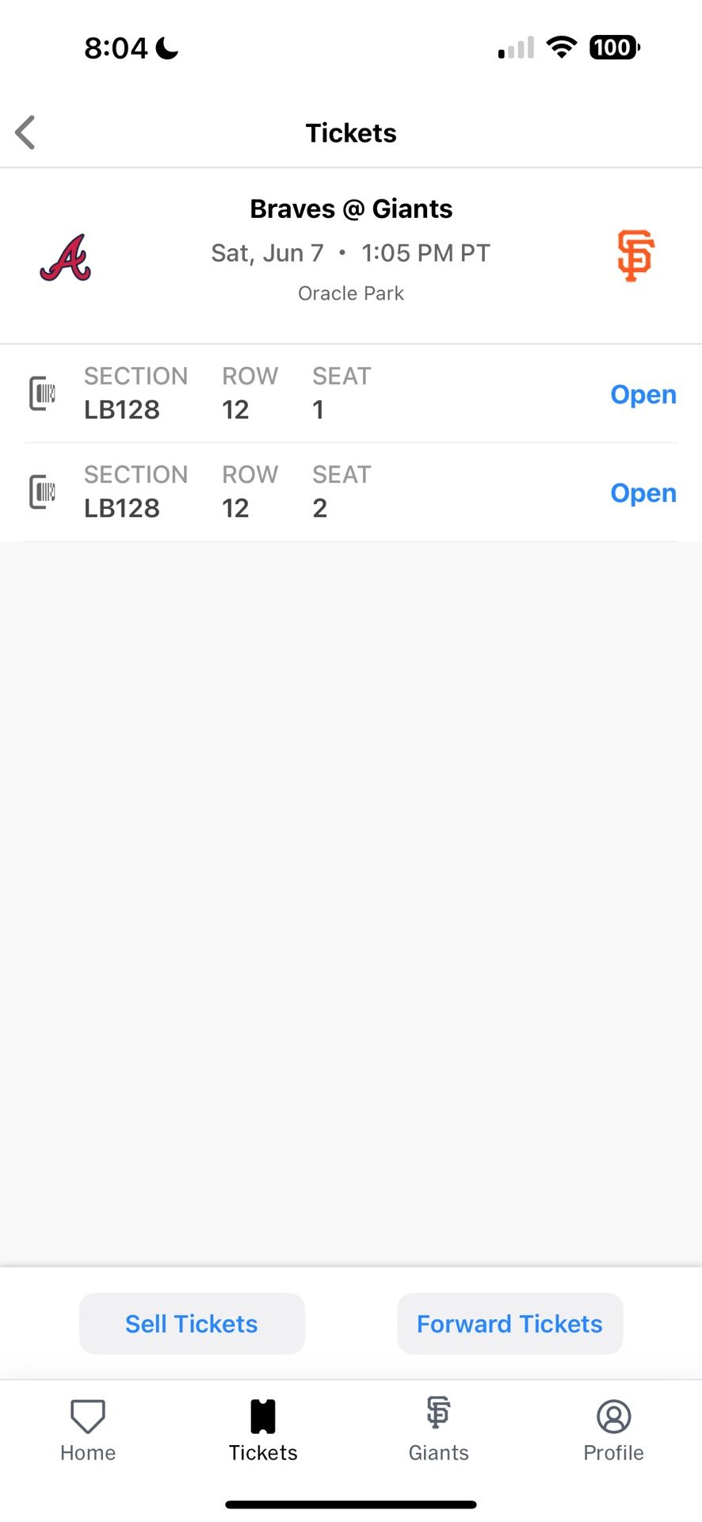Tap the Oracle Park venue text
The height and width of the screenshot is (1522, 702).
click(351, 293)
